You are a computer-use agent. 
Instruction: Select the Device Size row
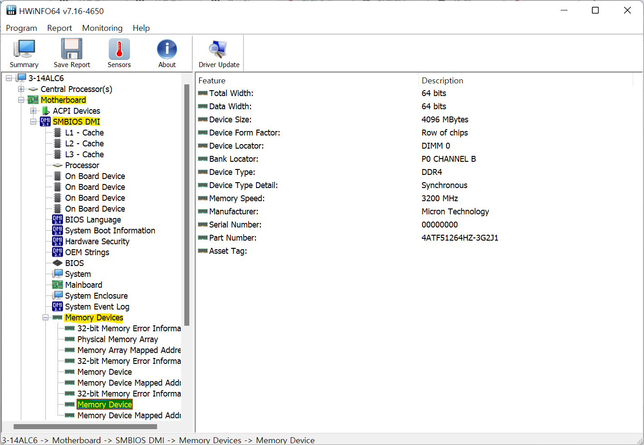[414, 119]
